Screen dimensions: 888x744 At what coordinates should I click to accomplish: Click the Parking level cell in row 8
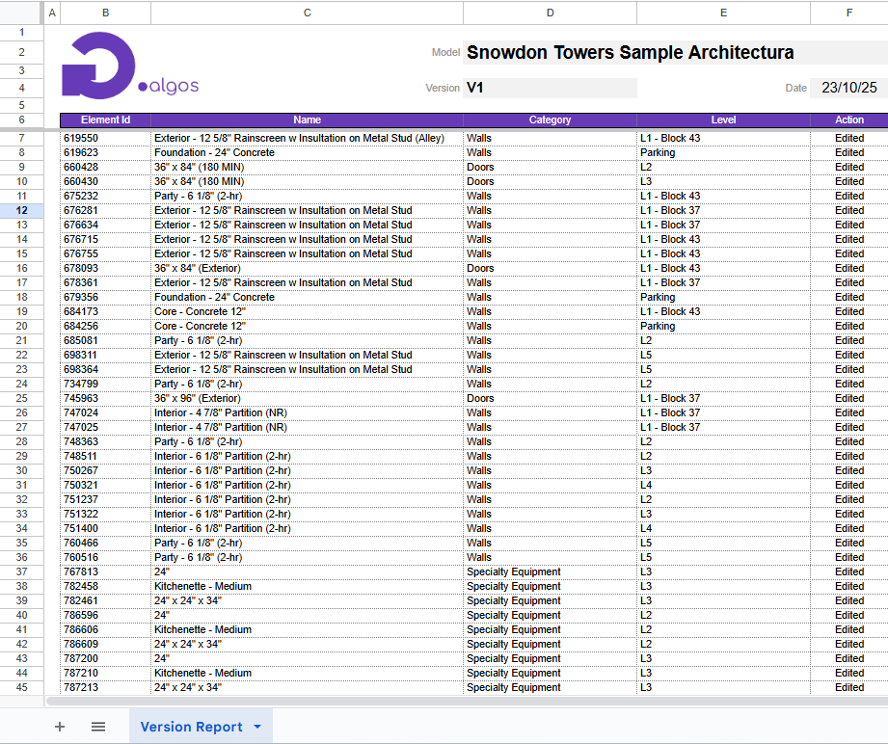(723, 152)
